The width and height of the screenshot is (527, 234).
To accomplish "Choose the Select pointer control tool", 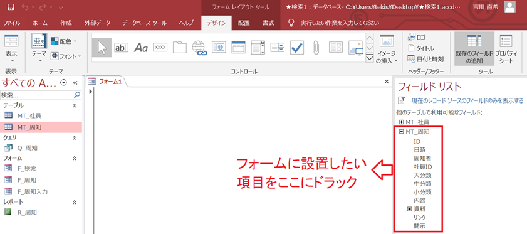I will (x=102, y=48).
